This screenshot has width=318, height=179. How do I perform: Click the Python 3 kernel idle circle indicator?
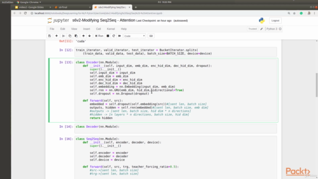click(x=280, y=29)
